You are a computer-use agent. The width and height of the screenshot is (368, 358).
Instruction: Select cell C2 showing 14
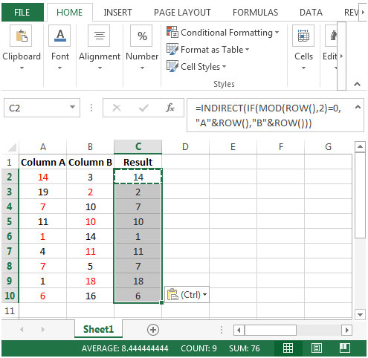(138, 177)
